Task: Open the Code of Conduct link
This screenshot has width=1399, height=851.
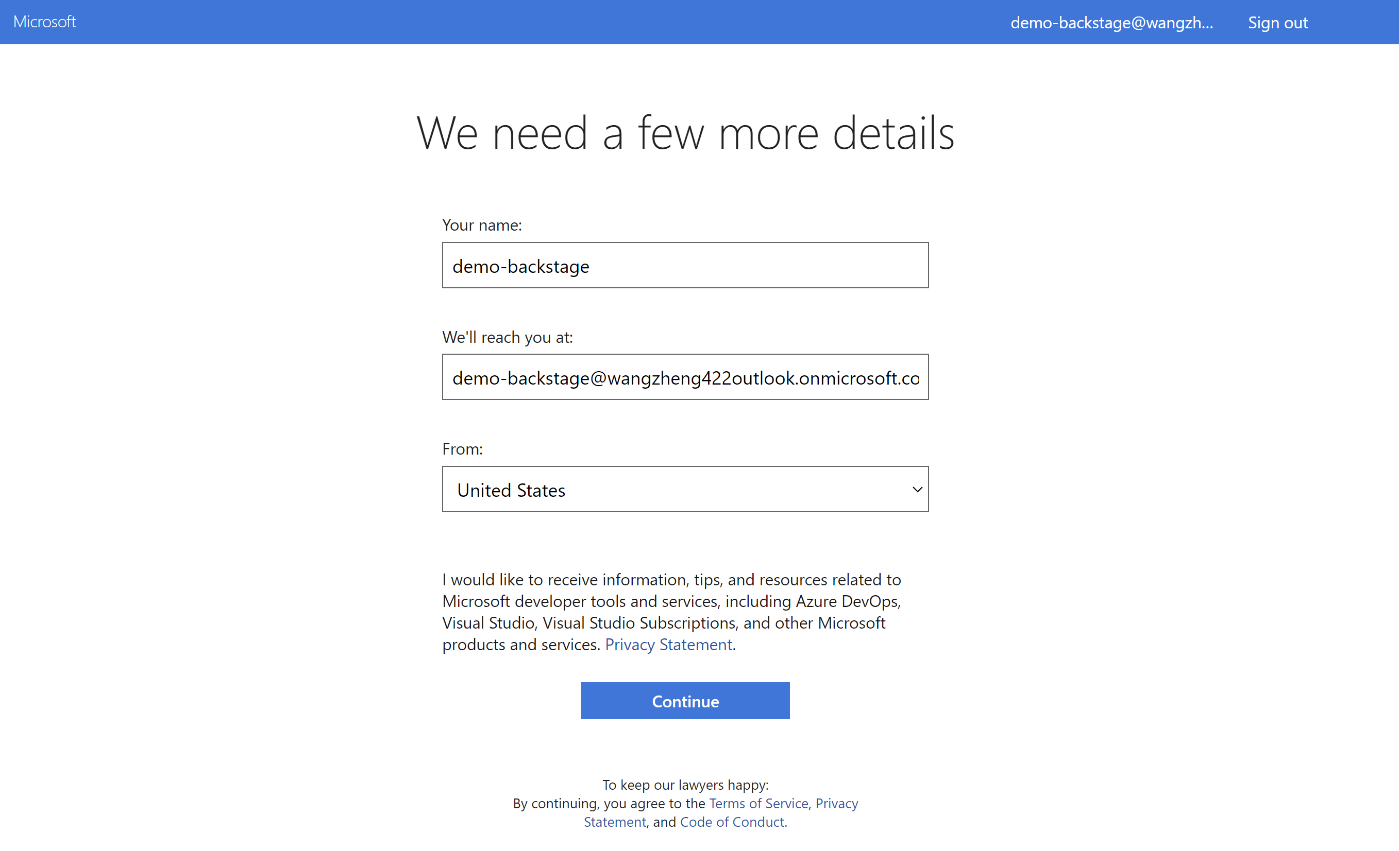Action: tap(731, 822)
